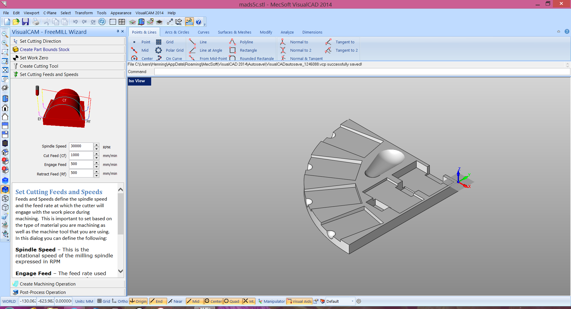
Task: Select the Polyline tool
Action: pos(246,42)
